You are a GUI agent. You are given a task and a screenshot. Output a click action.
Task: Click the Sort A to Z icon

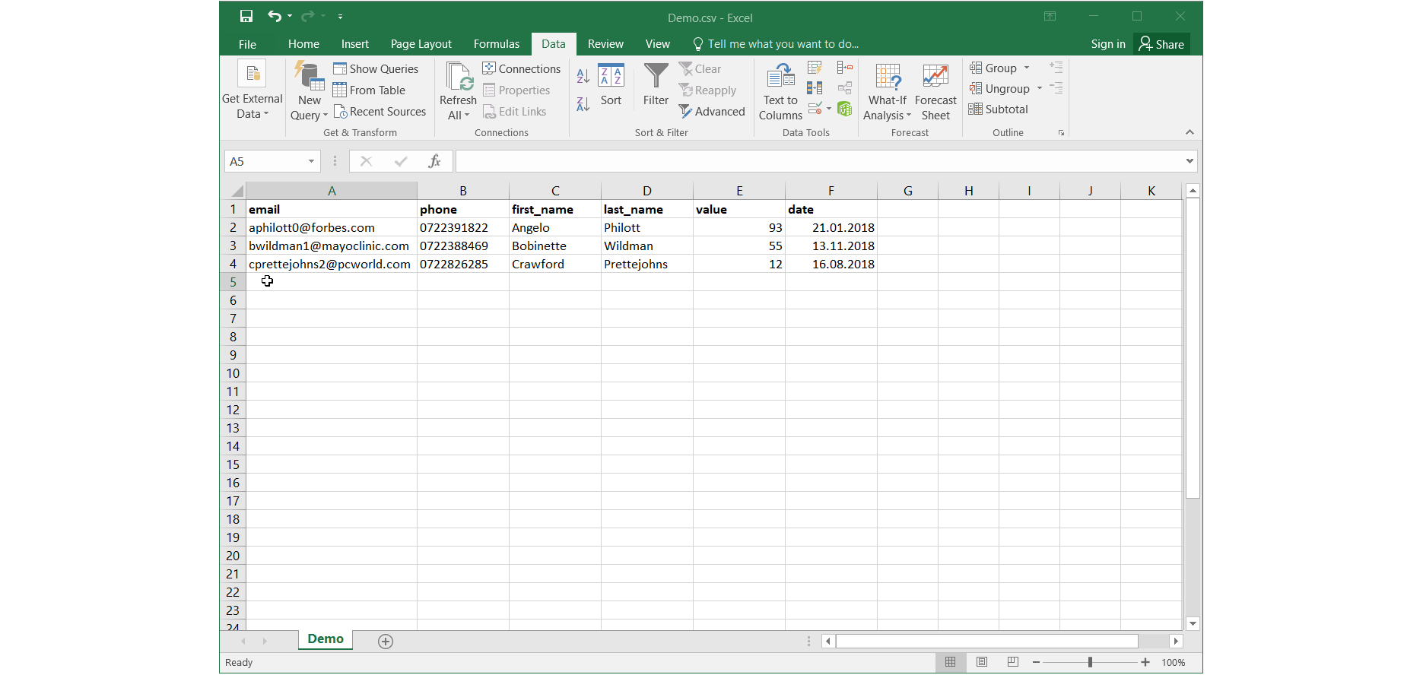pyautogui.click(x=583, y=76)
